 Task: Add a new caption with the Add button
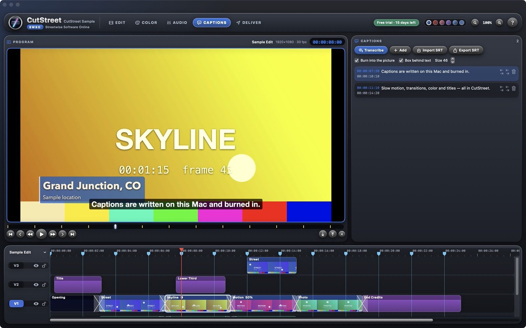tap(400, 50)
